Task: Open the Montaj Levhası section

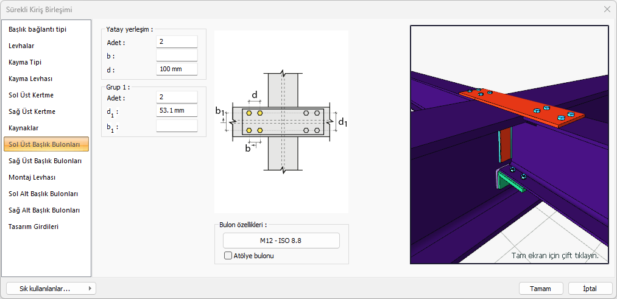Action: tap(32, 177)
